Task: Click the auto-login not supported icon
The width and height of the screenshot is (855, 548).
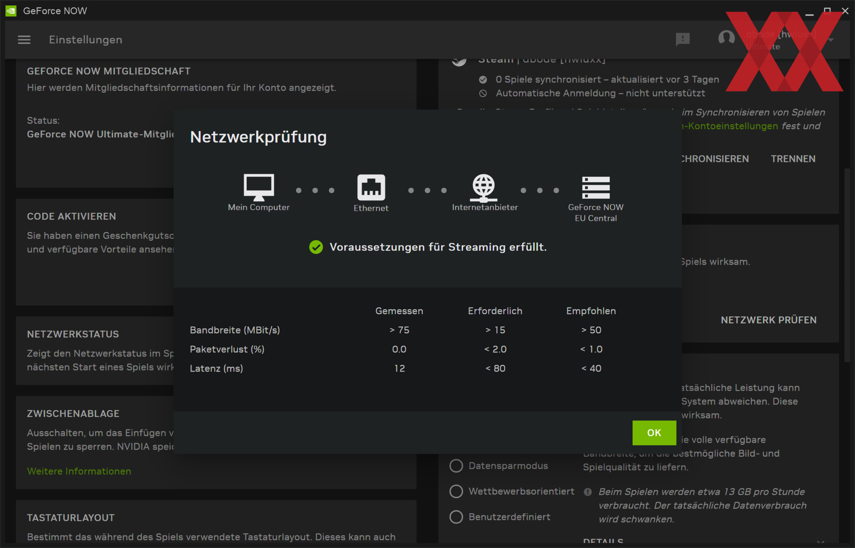Action: coord(483,94)
